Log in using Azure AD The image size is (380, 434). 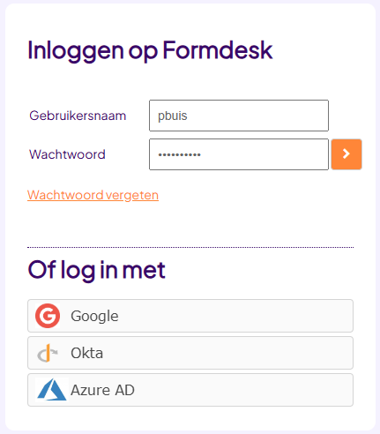click(190, 390)
